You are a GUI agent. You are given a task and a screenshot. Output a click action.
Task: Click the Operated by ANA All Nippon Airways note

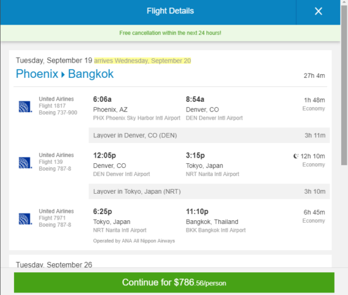click(x=134, y=241)
